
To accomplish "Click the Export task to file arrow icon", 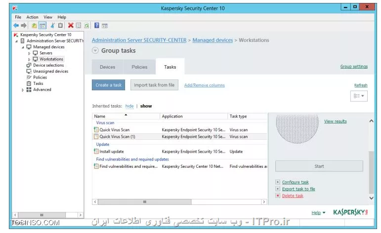I will [278, 189].
